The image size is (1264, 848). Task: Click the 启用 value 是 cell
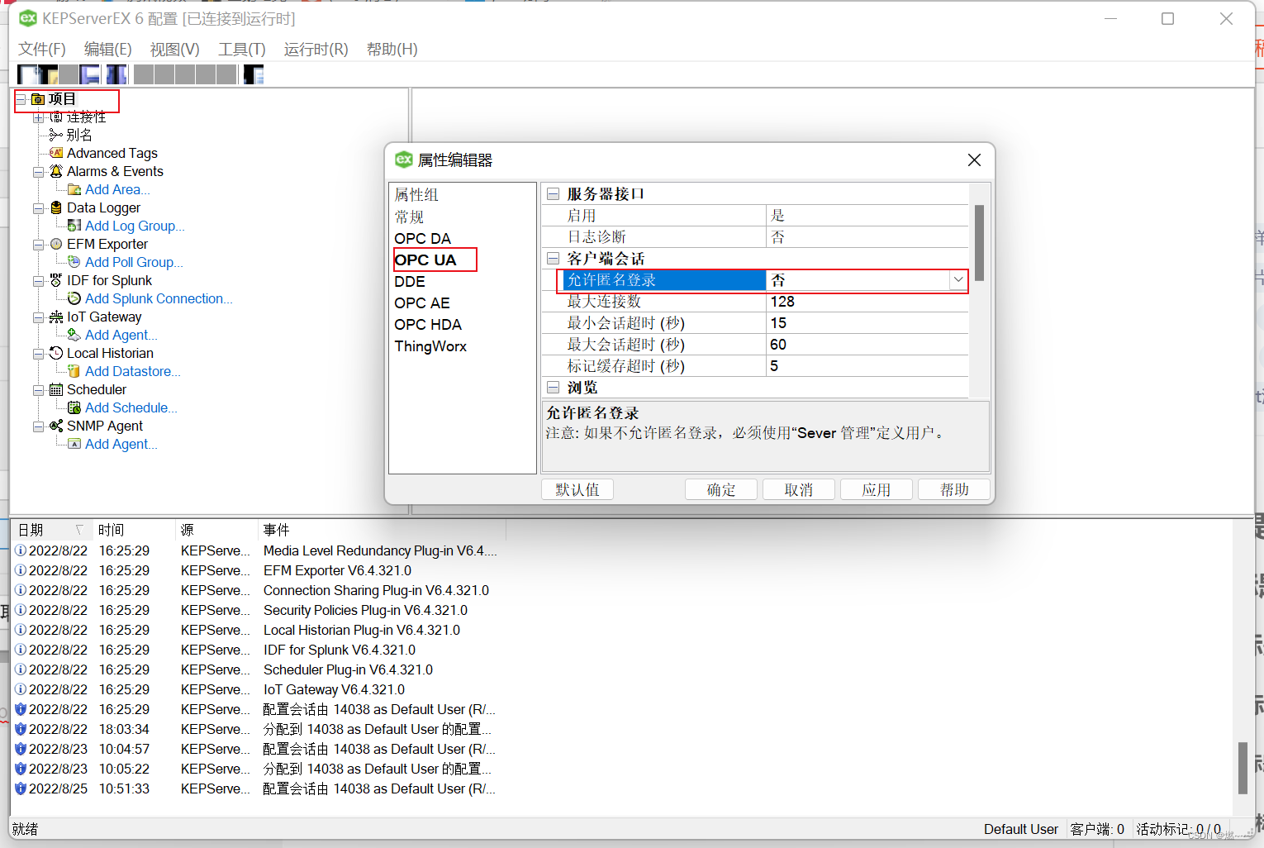tap(867, 216)
